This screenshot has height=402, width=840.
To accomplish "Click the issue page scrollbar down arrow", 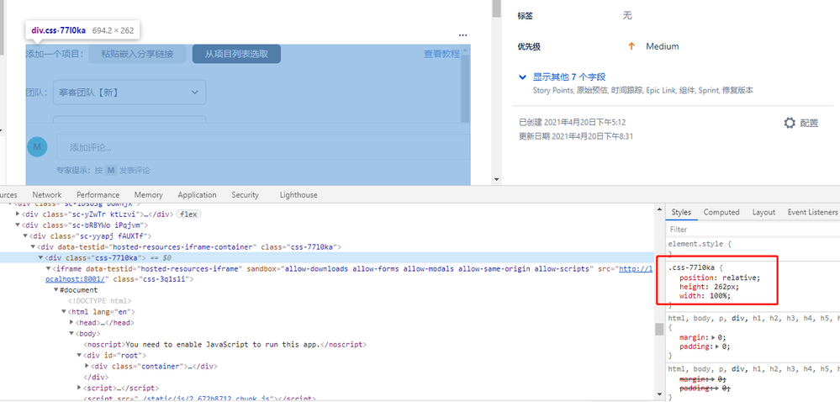I will click(496, 180).
